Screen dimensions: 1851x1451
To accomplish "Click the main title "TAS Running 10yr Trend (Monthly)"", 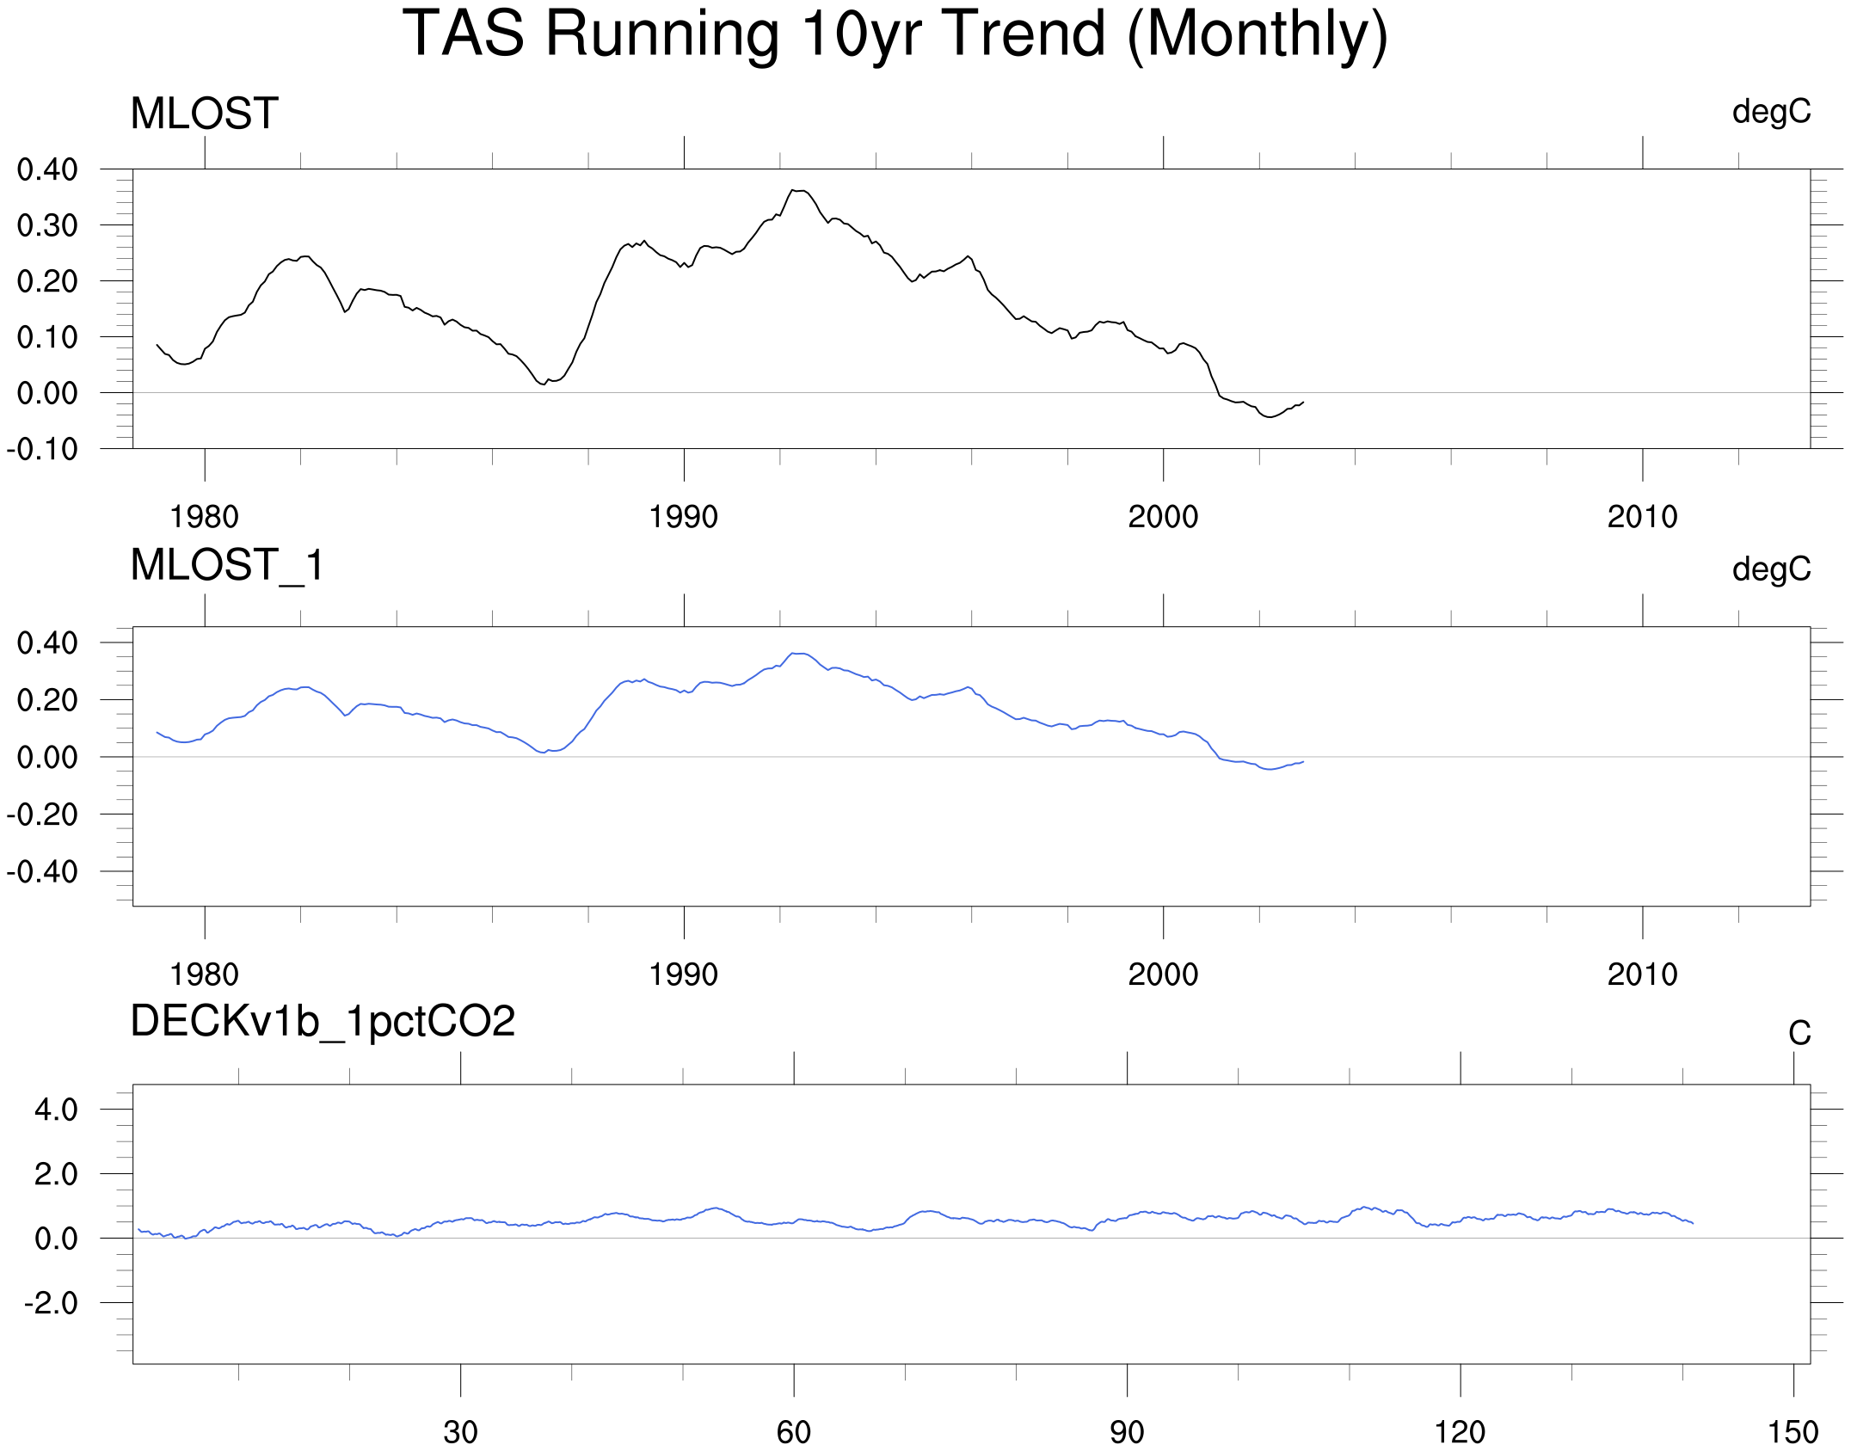I will click(895, 34).
